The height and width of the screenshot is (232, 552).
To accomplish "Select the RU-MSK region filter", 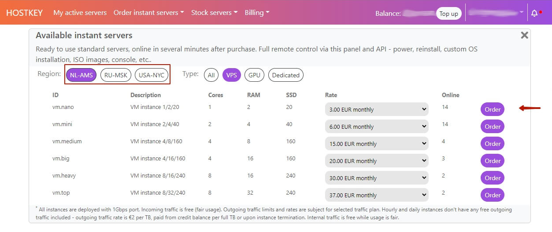I will point(116,75).
